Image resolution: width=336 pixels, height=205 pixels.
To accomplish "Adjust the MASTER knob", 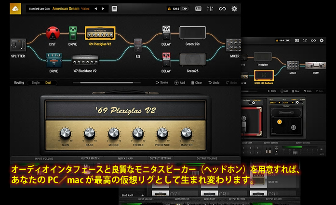I will pyautogui.click(x=187, y=133).
